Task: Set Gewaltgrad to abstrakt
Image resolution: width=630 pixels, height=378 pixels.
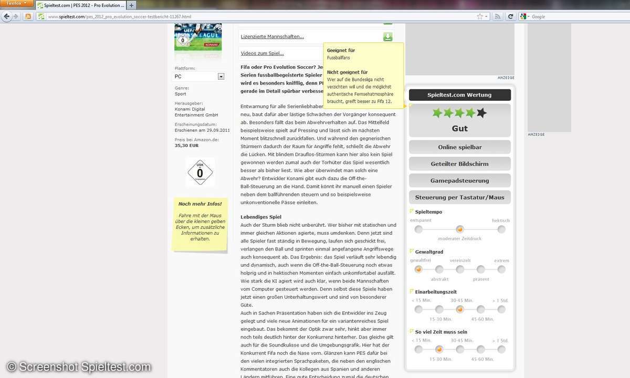Action: [x=439, y=269]
